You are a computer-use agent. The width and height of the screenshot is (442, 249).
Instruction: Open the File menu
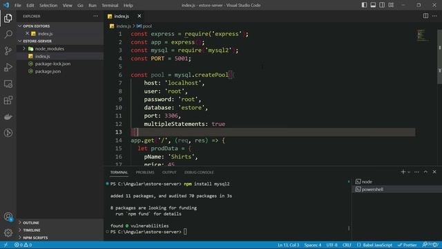click(17, 5)
